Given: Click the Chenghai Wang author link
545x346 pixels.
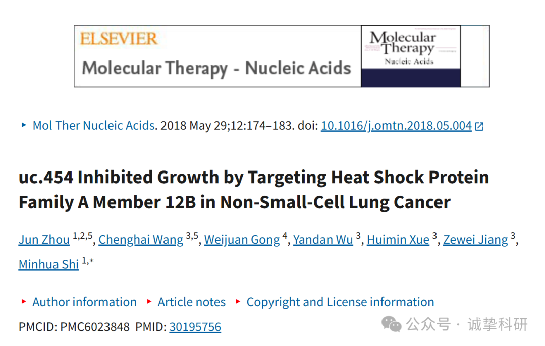Looking at the screenshot, I should click(x=141, y=240).
